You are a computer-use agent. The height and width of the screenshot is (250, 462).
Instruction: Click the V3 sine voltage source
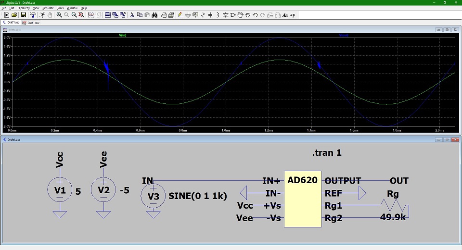153,196
